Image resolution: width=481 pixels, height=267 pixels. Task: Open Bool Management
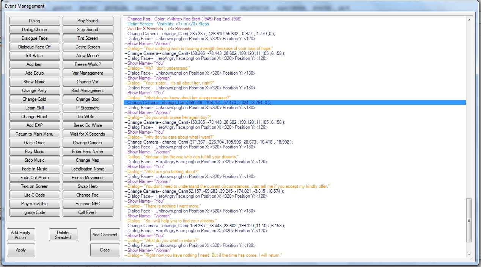pyautogui.click(x=88, y=91)
